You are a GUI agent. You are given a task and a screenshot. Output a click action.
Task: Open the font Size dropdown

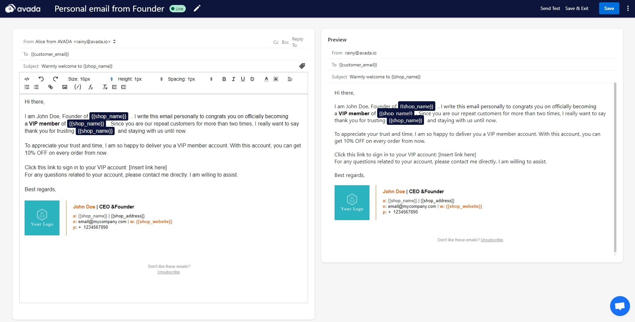pos(90,79)
